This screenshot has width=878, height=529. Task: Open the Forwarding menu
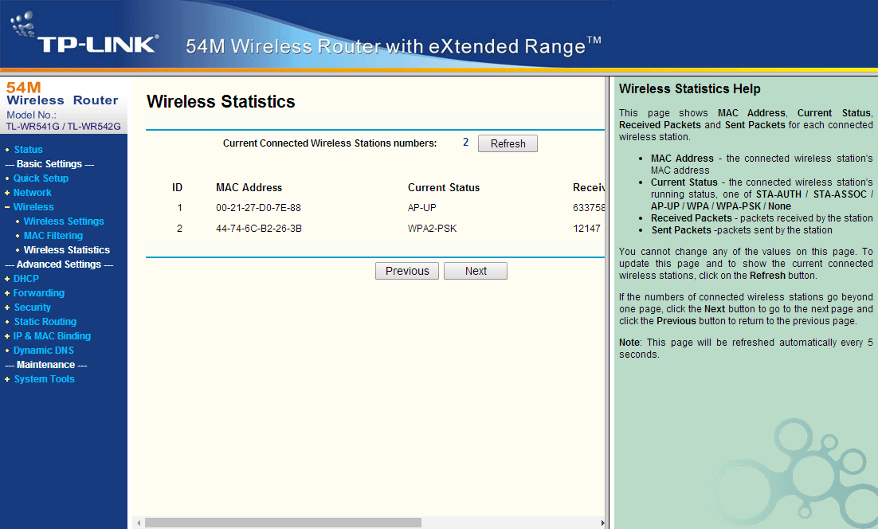[x=38, y=292]
